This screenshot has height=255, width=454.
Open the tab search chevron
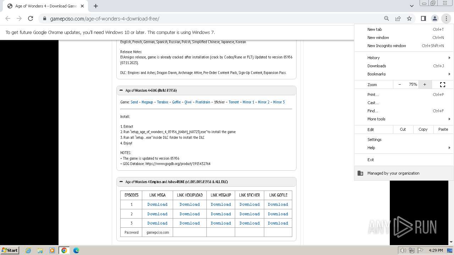[x=411, y=6]
